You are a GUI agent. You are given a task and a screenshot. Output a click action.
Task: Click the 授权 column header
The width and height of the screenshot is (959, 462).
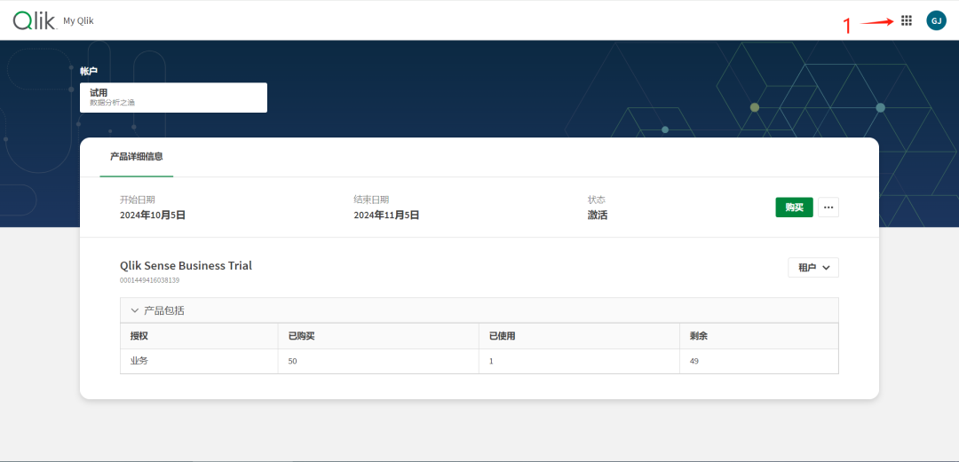[x=200, y=336]
